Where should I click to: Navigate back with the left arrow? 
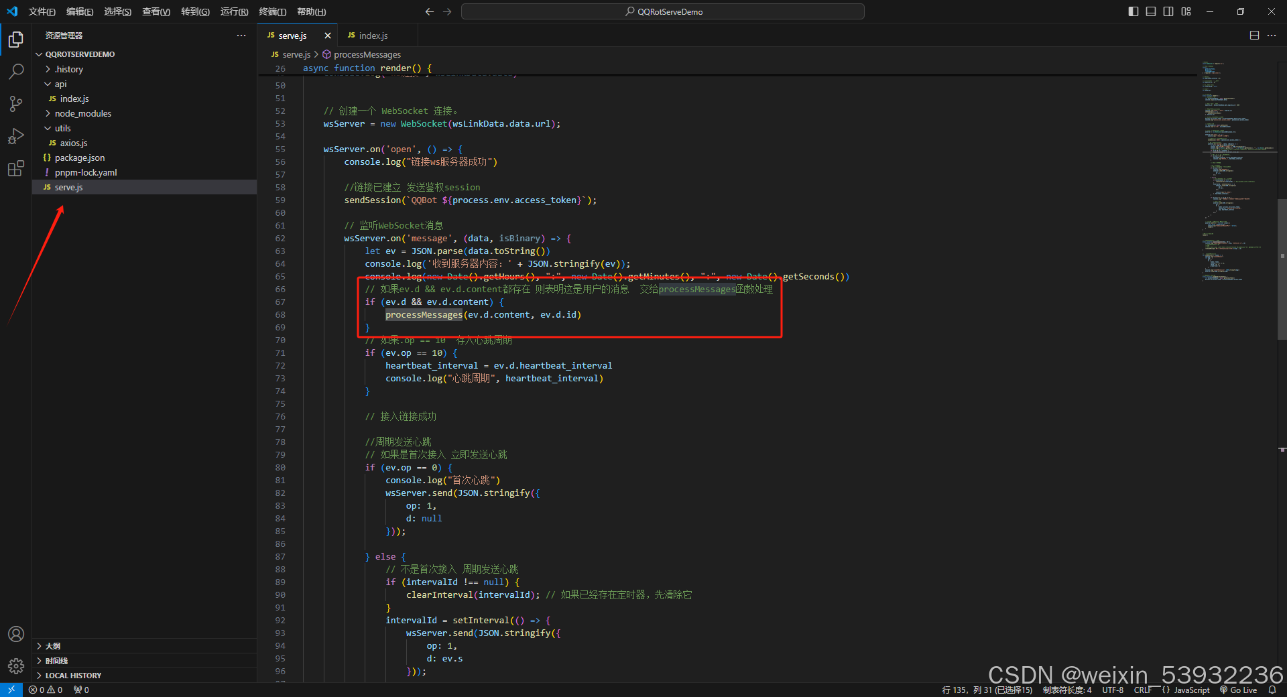(429, 11)
